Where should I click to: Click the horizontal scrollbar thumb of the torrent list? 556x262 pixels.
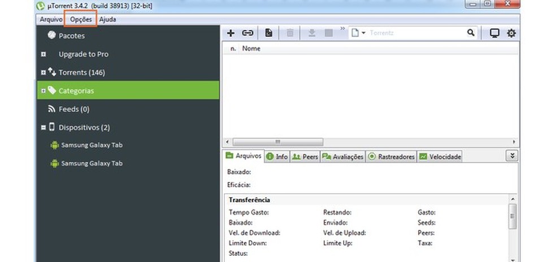(277, 142)
